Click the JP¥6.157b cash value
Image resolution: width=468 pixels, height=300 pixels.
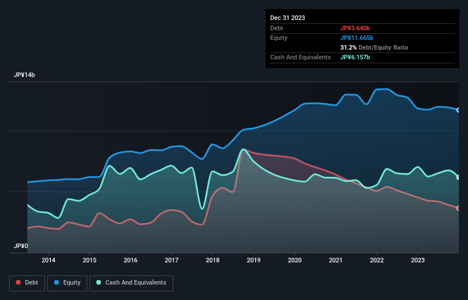pos(355,57)
